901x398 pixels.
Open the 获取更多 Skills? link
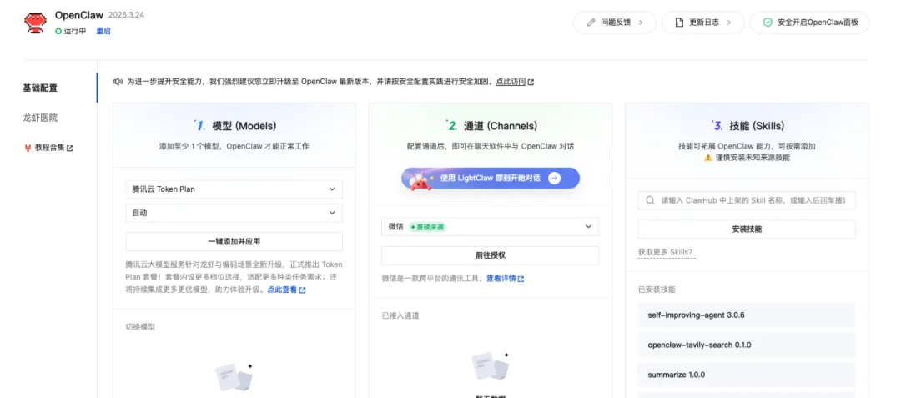665,252
